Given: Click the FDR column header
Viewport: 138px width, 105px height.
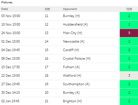Looking at the screenshot, I should 129,9.
